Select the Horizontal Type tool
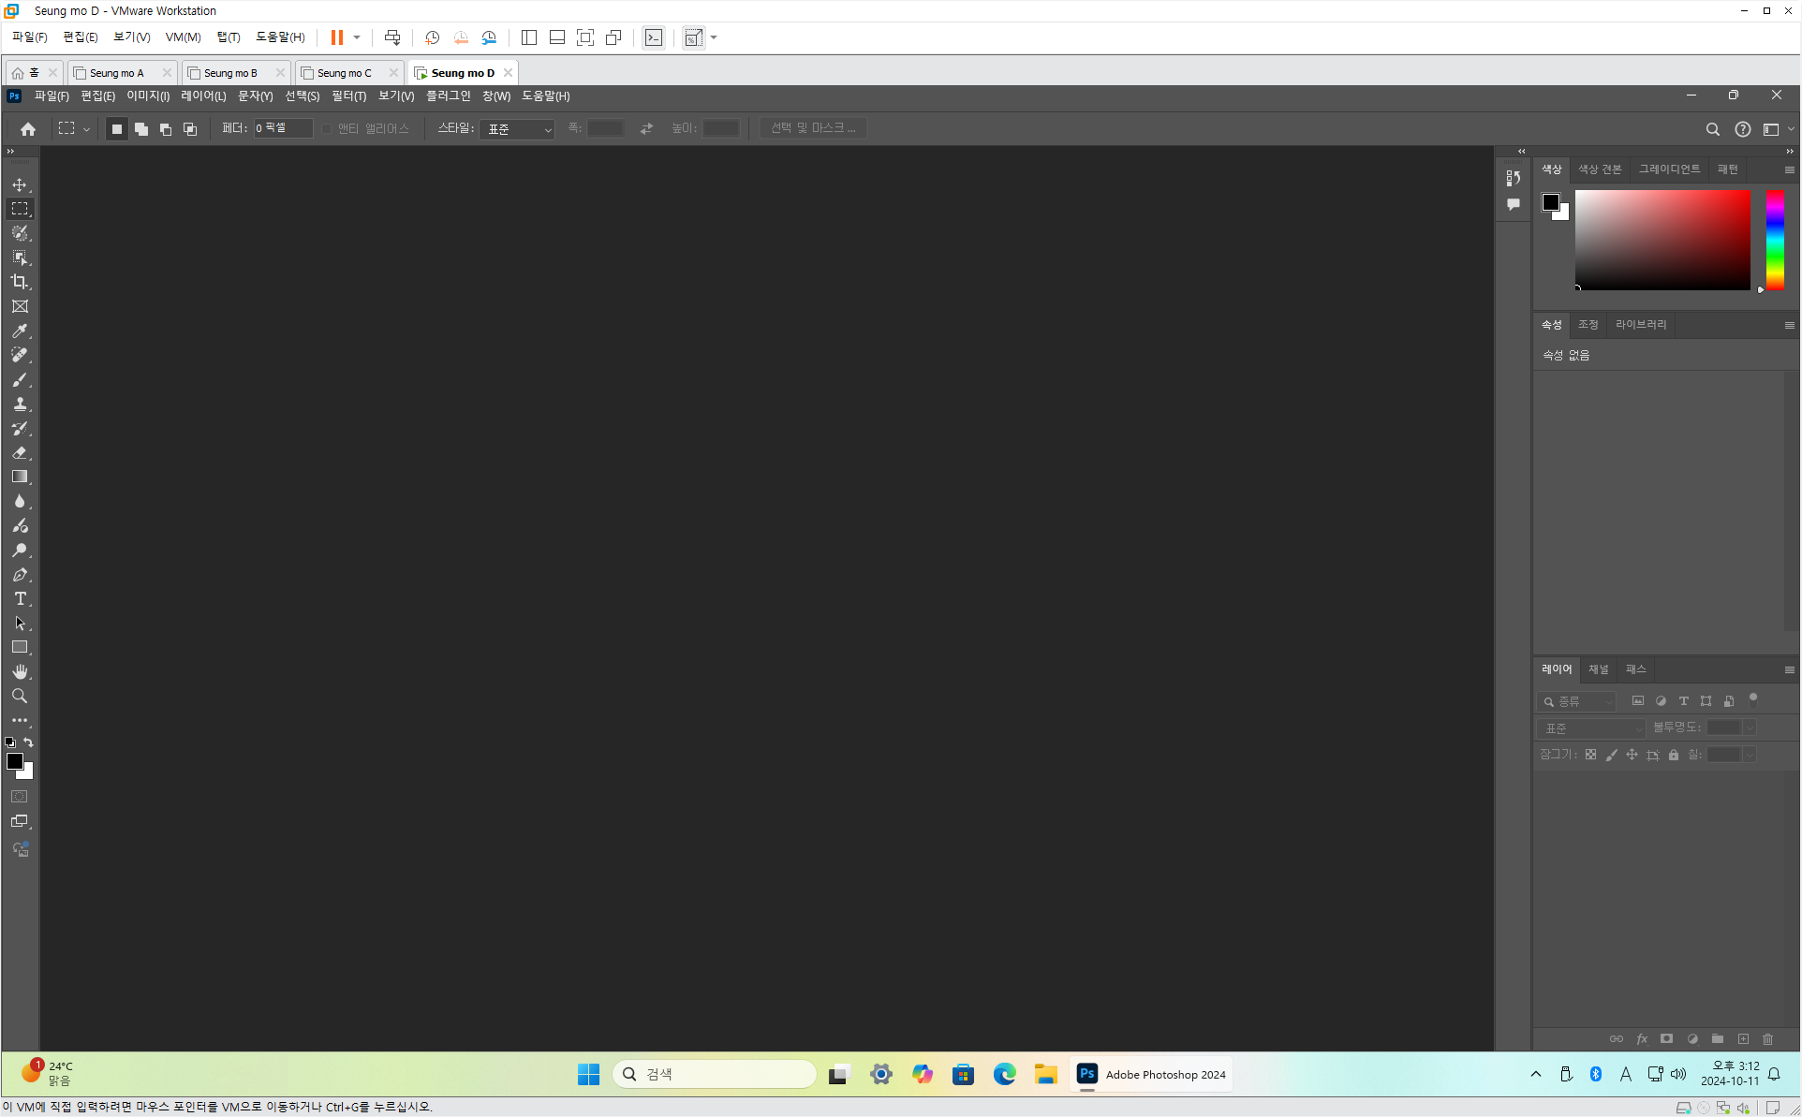This screenshot has width=1802, height=1117. (x=20, y=599)
